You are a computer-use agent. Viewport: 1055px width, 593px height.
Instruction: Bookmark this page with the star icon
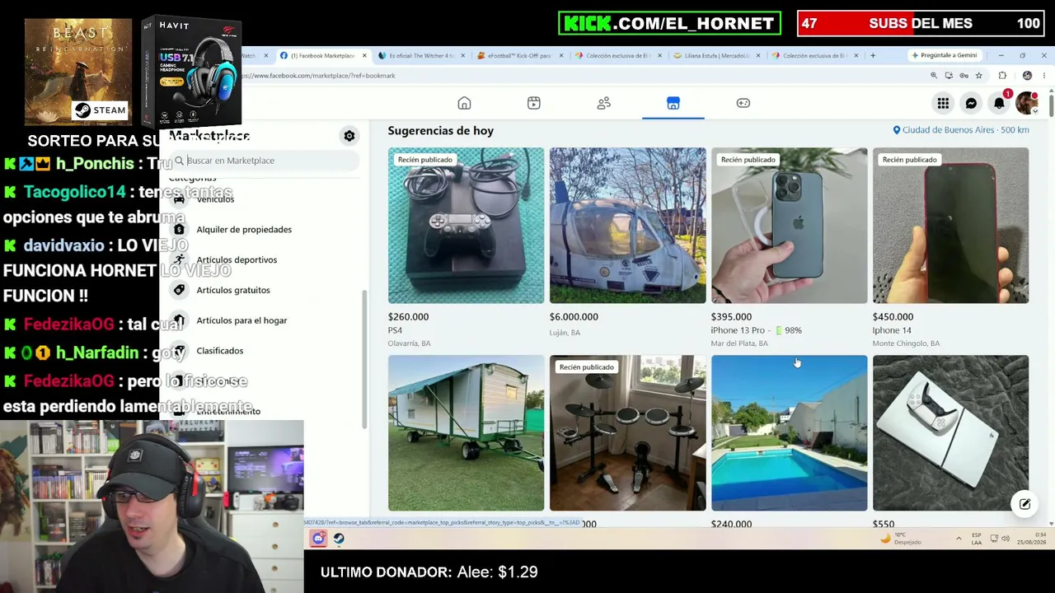coord(979,76)
